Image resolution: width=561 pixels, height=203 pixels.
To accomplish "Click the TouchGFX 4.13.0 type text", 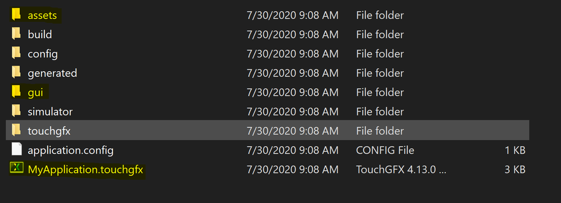I will coord(401,169).
